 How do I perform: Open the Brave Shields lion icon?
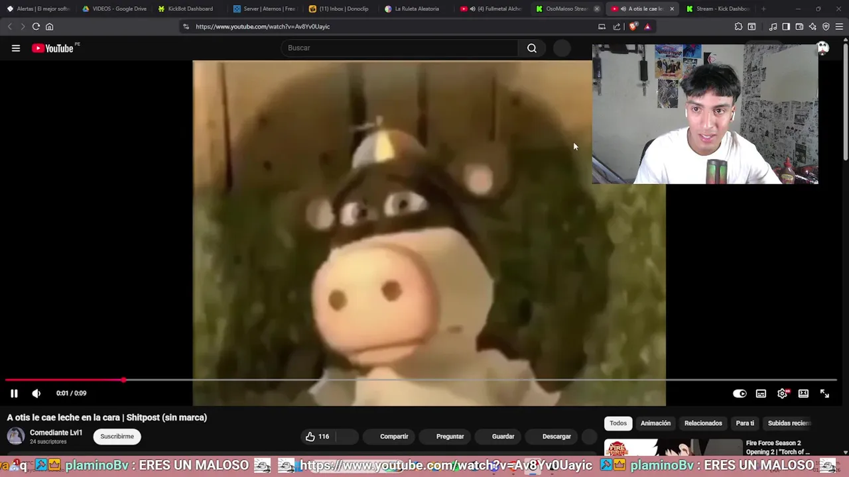pyautogui.click(x=633, y=26)
